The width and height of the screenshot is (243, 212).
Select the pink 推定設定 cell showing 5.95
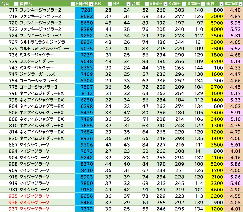tap(233, 23)
